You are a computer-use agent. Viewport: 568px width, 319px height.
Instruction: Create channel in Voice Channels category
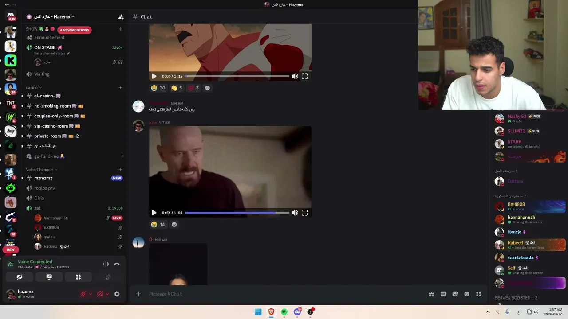click(120, 169)
